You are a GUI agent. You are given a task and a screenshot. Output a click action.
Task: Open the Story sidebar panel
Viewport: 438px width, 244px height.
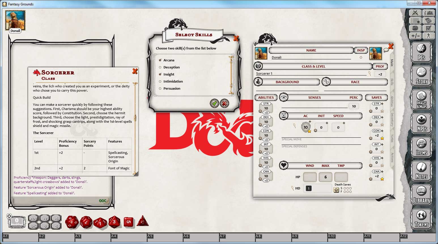[x=422, y=75]
